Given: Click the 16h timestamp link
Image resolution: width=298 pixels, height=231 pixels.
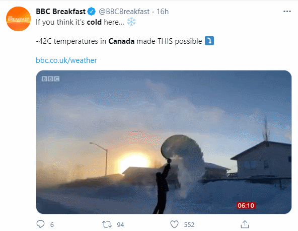Looking at the screenshot, I should click(x=163, y=12).
